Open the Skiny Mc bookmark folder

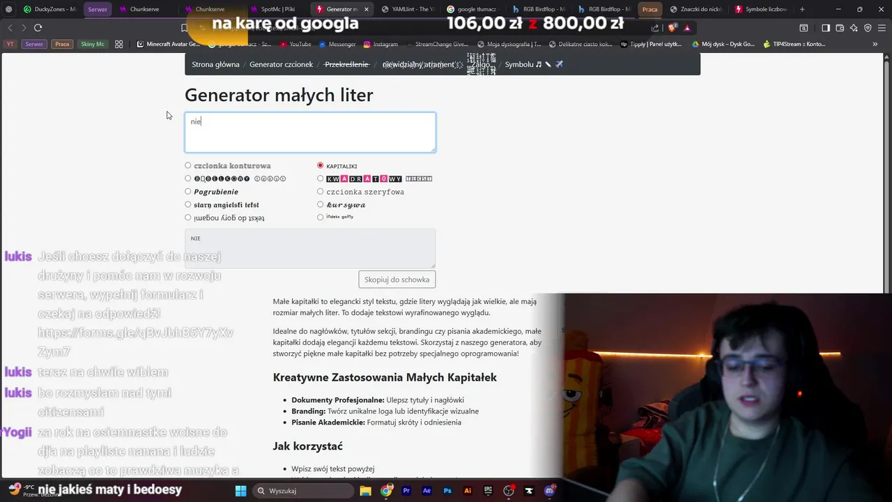click(92, 44)
